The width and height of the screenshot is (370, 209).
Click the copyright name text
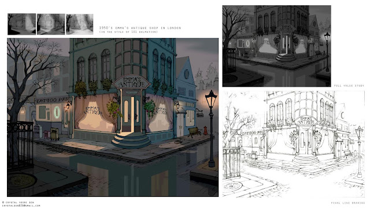click(x=18, y=203)
